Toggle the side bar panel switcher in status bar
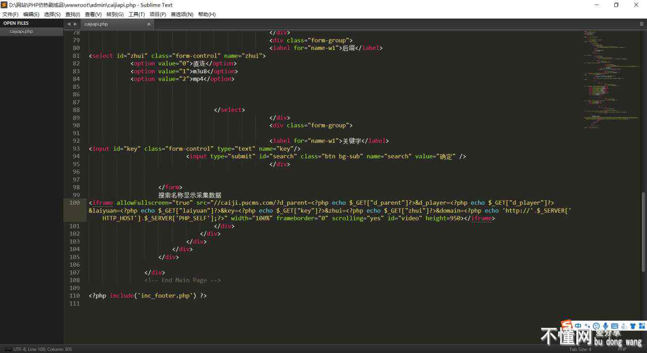 [8, 349]
